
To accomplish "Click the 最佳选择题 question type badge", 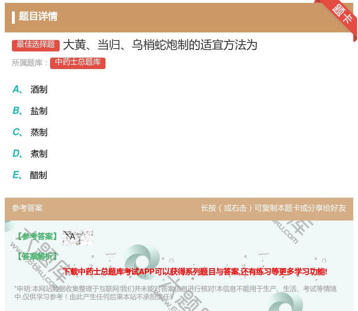I will (x=36, y=45).
